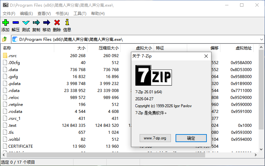Sort by the 特征 column header
265x166 pixels.
[x=170, y=48]
